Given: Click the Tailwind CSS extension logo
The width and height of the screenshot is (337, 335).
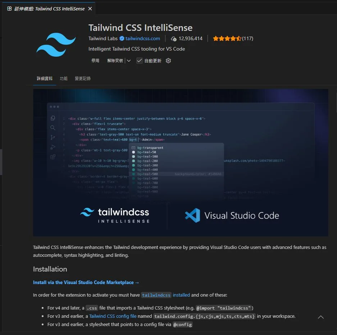Looking at the screenshot, I should point(56,44).
